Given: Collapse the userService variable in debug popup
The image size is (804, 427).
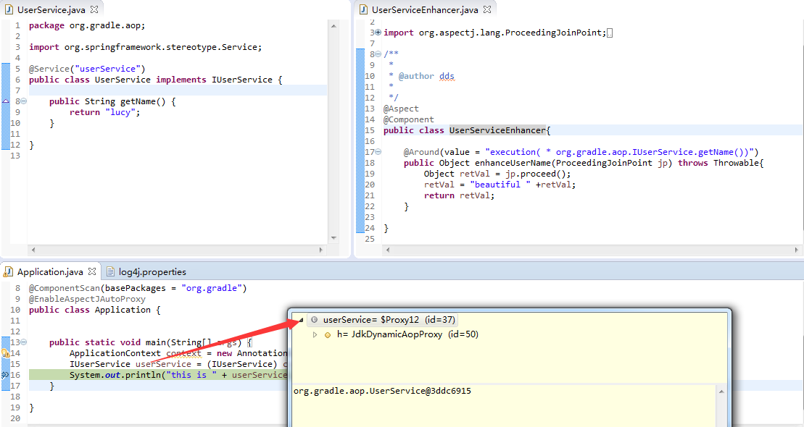Looking at the screenshot, I should pos(301,320).
